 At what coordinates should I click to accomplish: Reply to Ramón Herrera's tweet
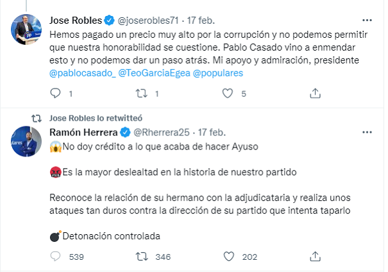(x=55, y=257)
